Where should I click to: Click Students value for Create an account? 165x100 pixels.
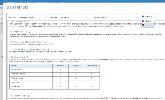76,74
